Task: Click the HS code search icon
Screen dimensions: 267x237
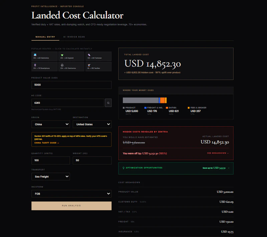Action: (x=108, y=103)
